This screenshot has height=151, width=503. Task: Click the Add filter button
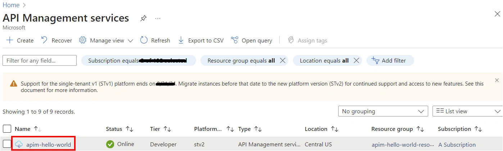pos(390,60)
